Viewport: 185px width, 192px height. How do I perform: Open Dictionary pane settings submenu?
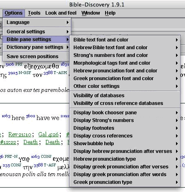[37, 47]
